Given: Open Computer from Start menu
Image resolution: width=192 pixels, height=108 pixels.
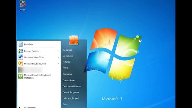Looking at the screenshot, I should pos(67,74).
